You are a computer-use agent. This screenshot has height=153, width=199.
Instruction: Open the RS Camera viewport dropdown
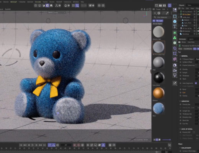coord(57,13)
